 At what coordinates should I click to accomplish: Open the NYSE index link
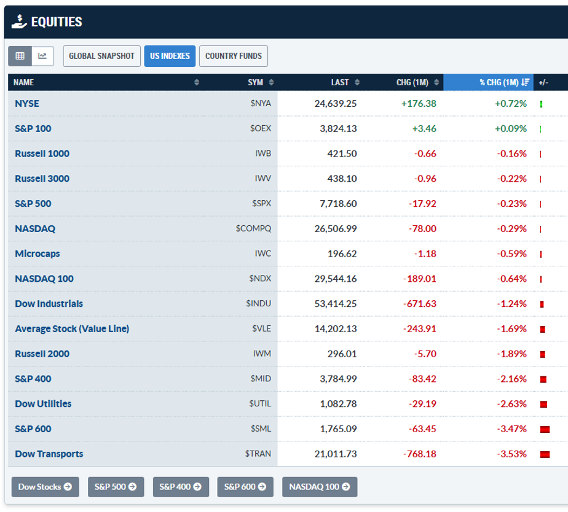pyautogui.click(x=27, y=104)
